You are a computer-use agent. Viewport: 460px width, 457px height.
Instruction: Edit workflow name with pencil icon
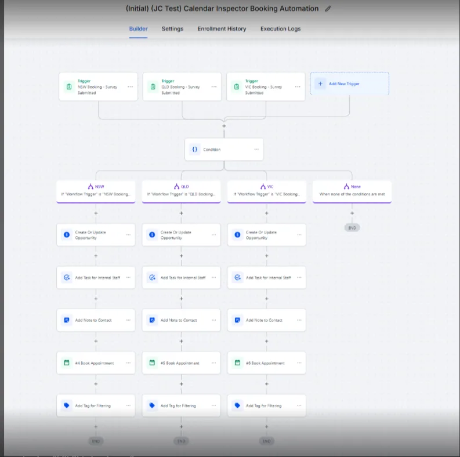328,9
